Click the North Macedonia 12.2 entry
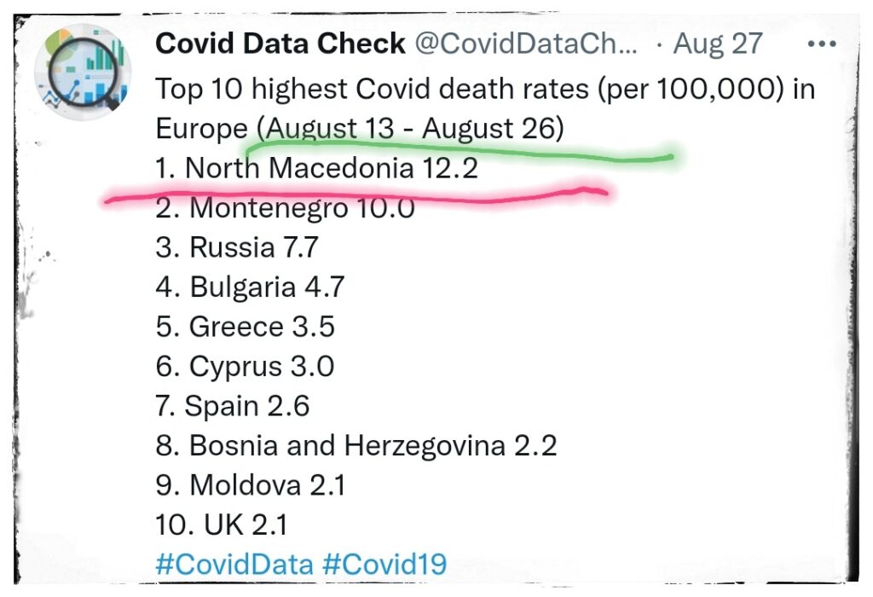The width and height of the screenshot is (873, 597). pyautogui.click(x=316, y=168)
